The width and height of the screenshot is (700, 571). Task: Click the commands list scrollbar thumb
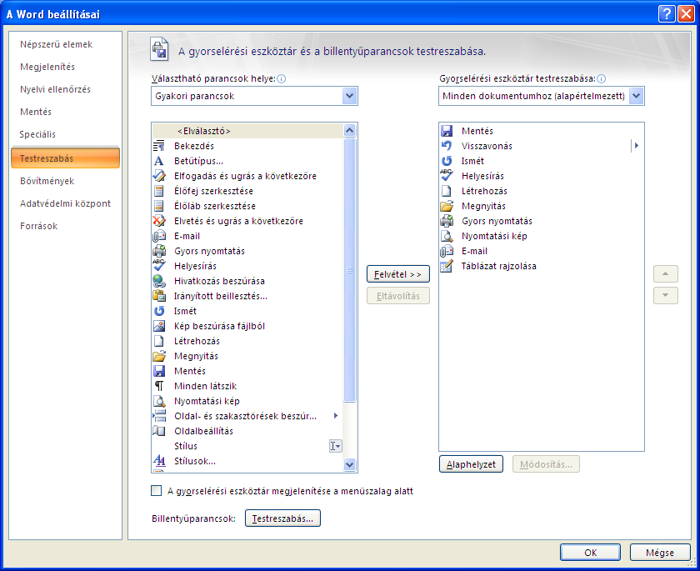[x=349, y=269]
